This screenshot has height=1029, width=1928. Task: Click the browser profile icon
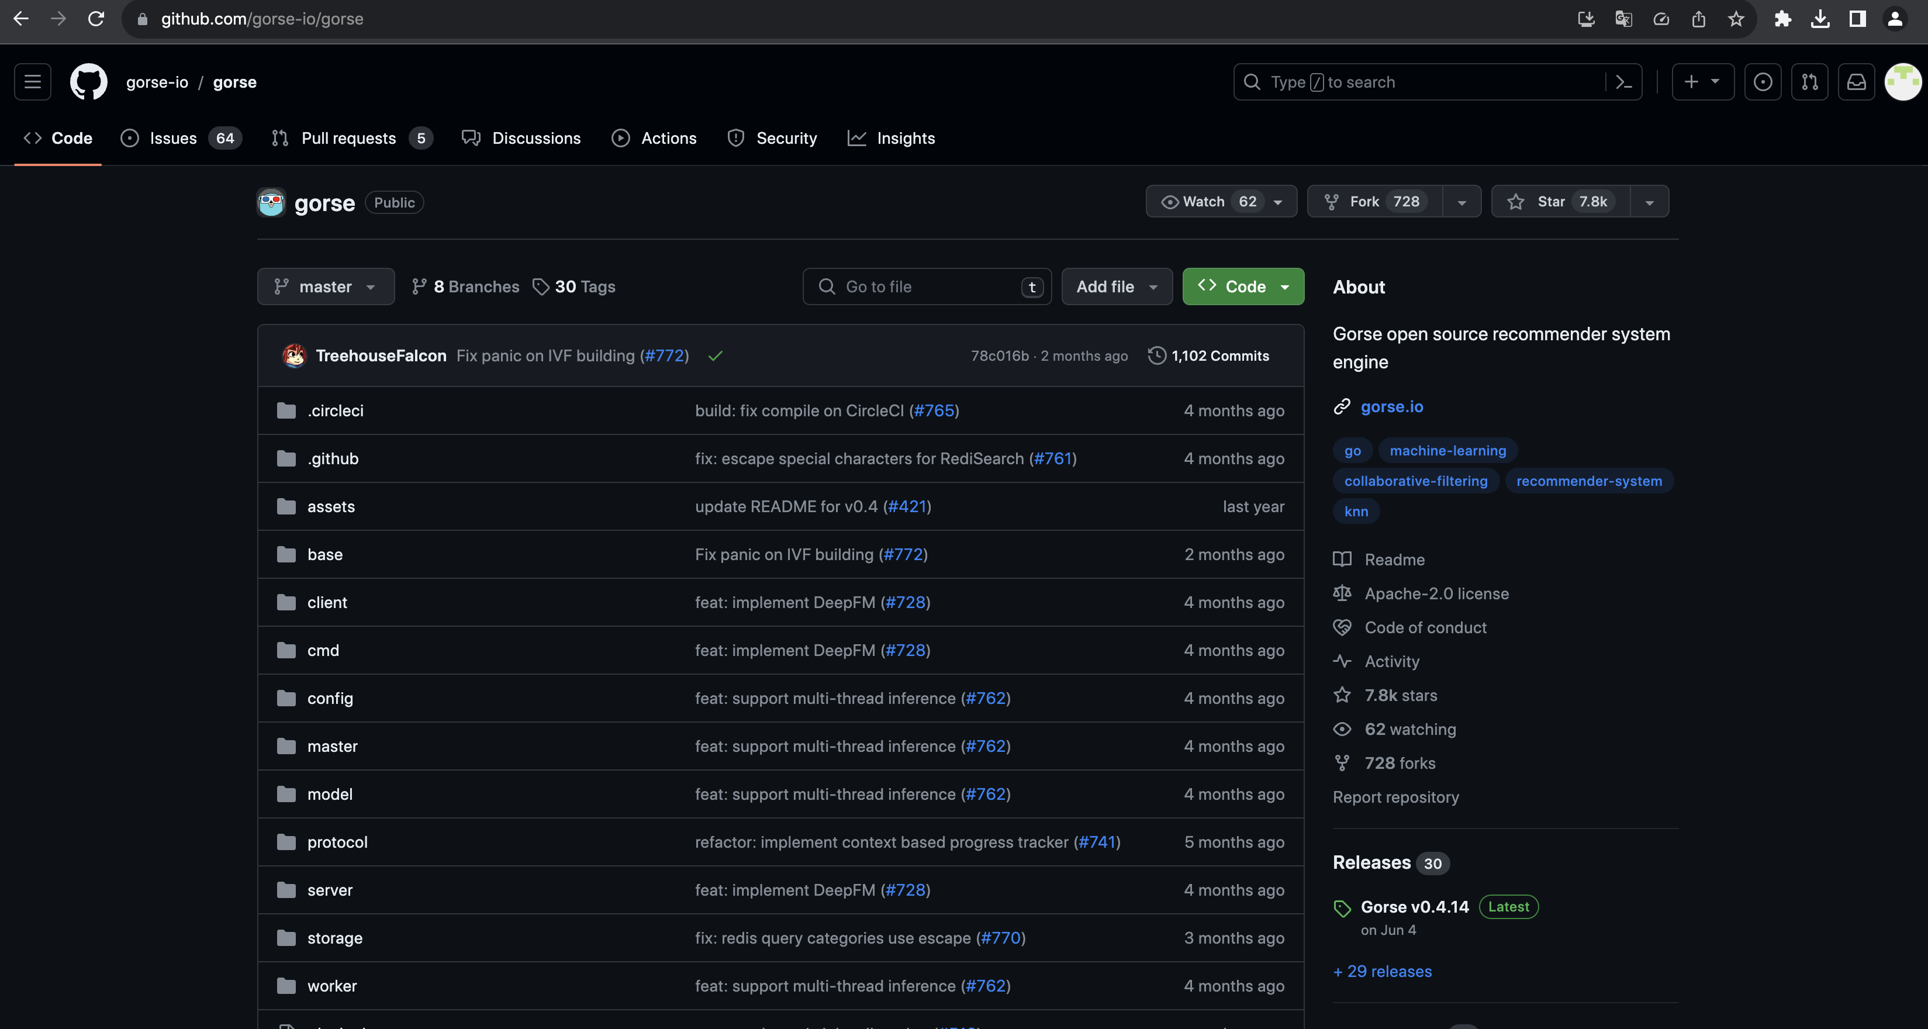pos(1895,19)
